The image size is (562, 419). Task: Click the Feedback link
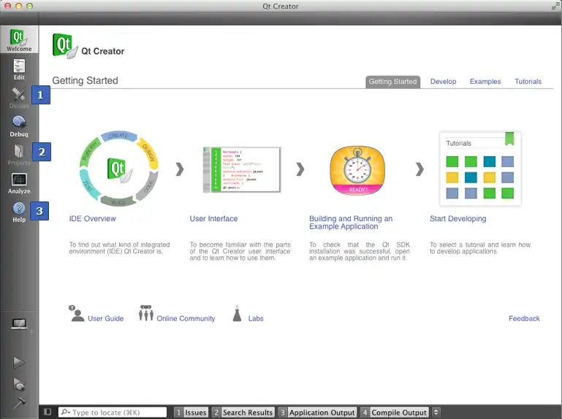524,318
